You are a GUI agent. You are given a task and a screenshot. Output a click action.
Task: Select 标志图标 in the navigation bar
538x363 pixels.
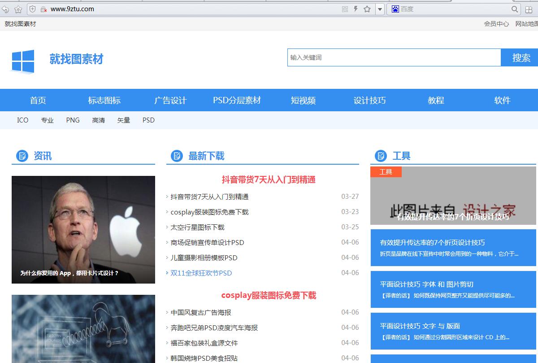point(104,100)
